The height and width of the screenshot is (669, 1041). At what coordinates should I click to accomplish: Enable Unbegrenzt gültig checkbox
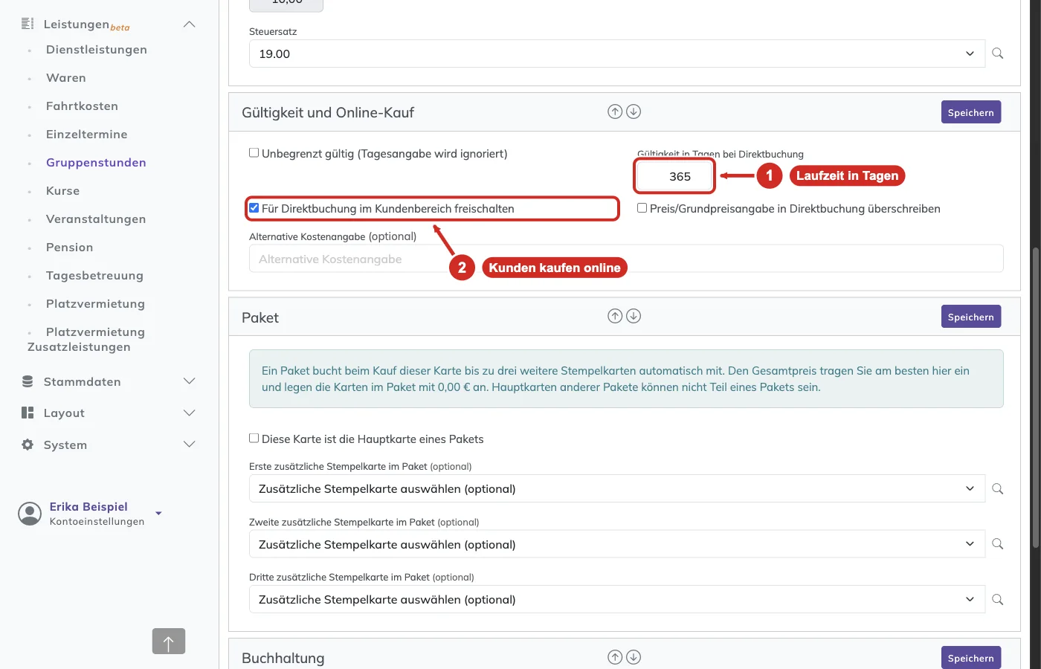coord(254,152)
